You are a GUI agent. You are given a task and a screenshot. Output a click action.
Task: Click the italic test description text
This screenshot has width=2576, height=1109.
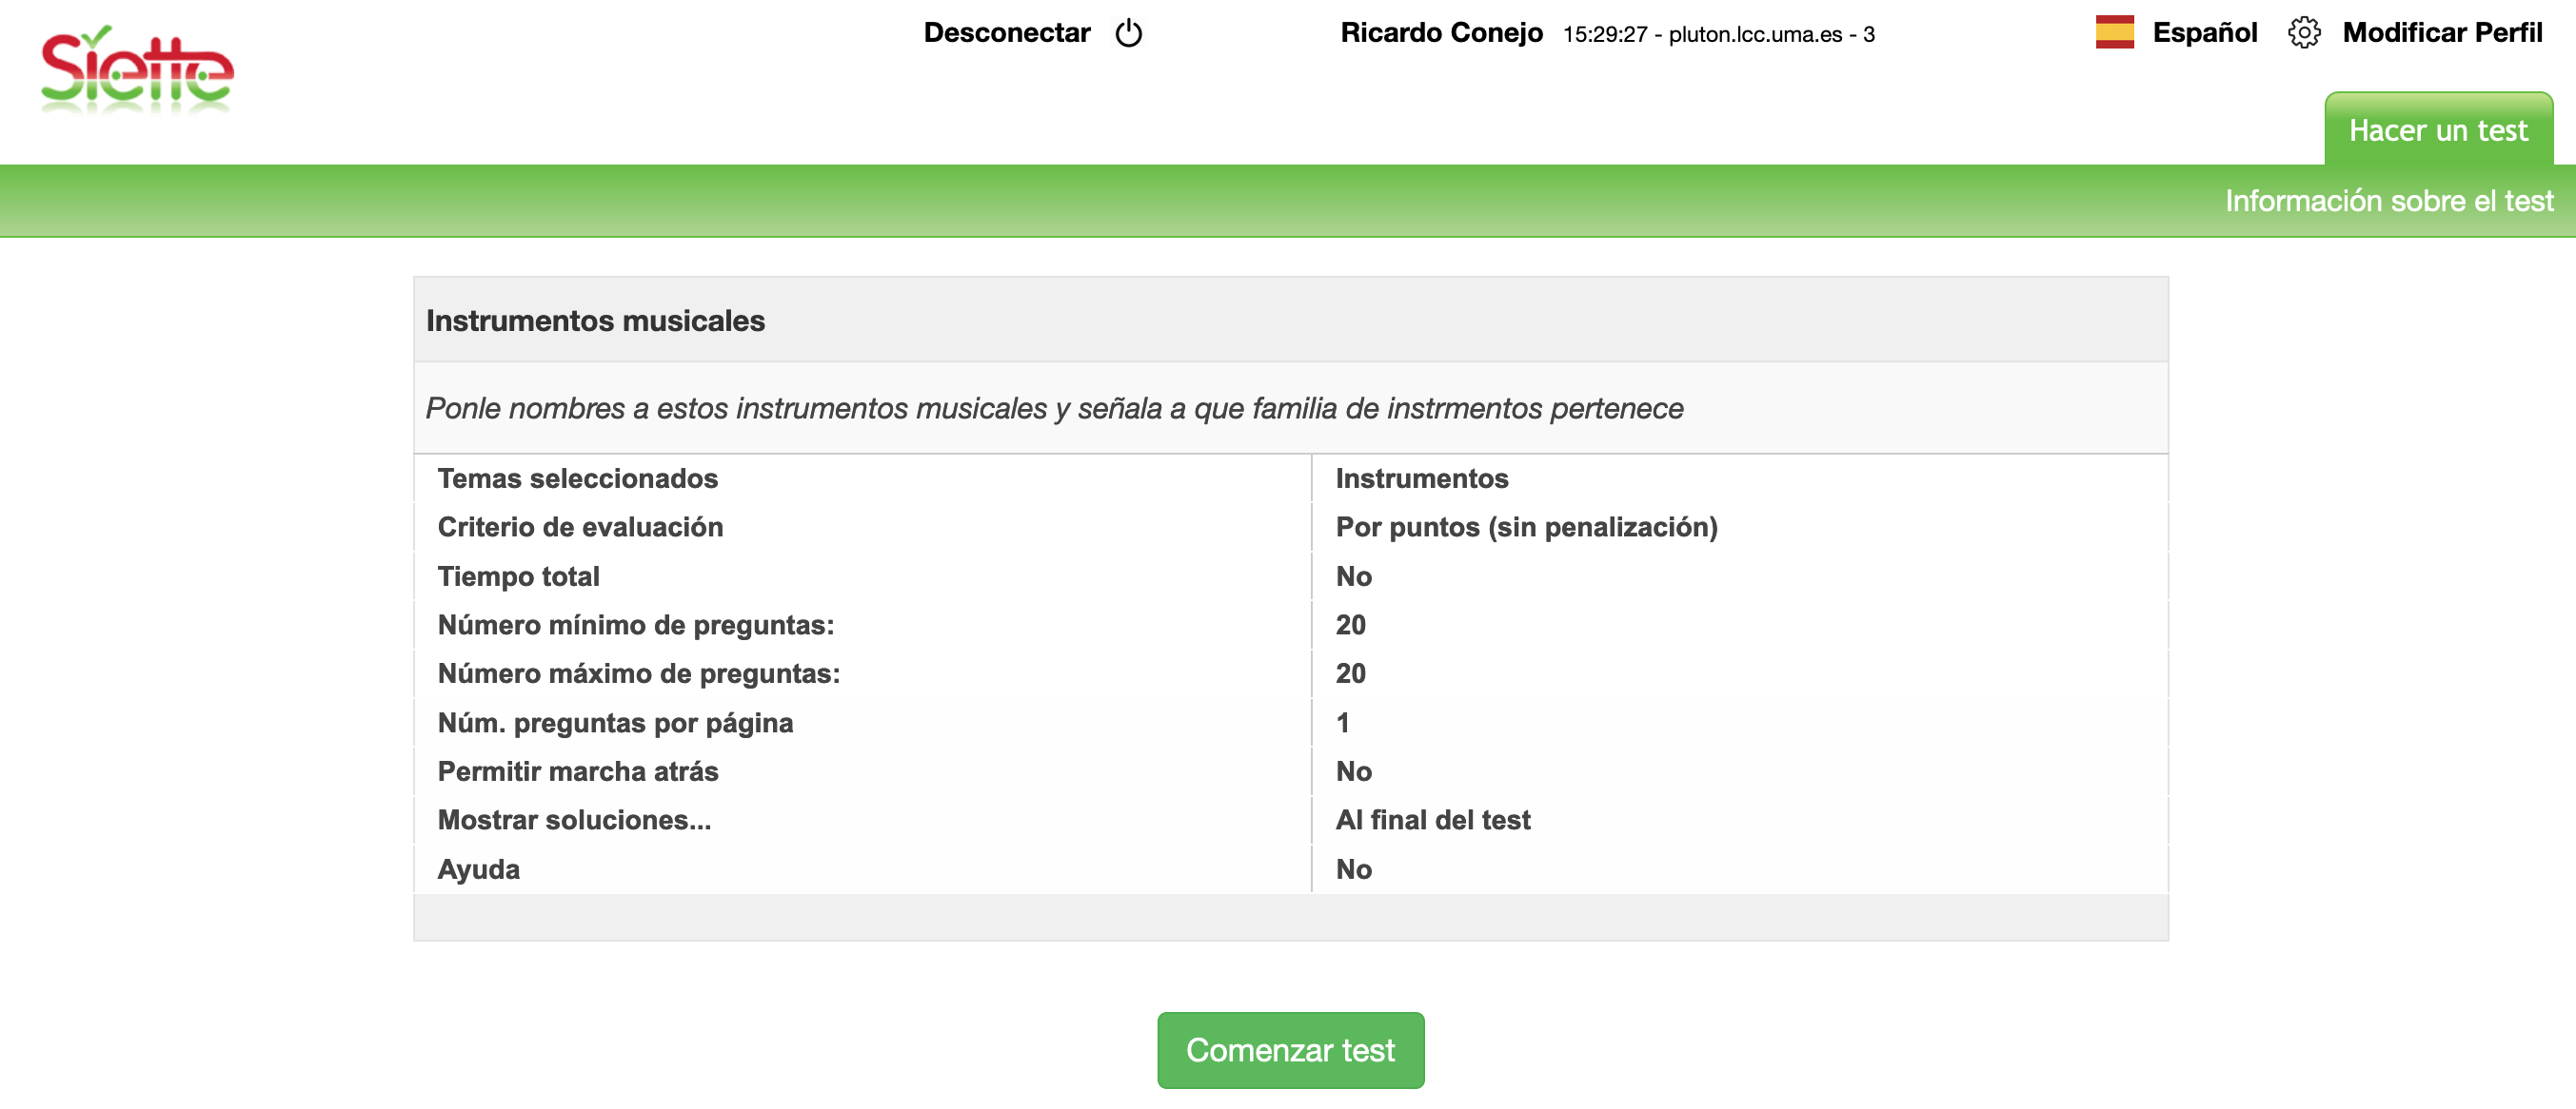pos(1054,409)
